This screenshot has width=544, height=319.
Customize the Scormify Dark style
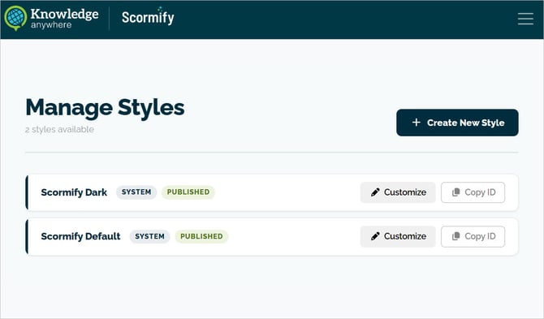398,192
